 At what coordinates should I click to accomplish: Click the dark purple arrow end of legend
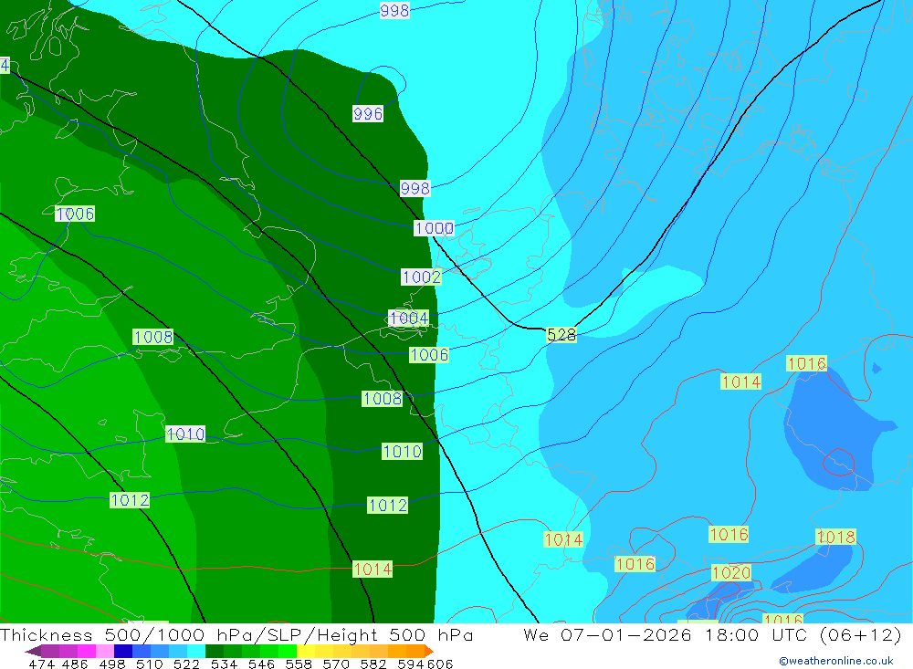pyautogui.click(x=33, y=651)
